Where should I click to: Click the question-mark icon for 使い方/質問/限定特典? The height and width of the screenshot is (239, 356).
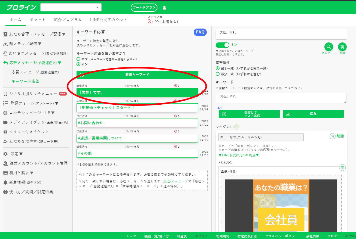(5, 192)
